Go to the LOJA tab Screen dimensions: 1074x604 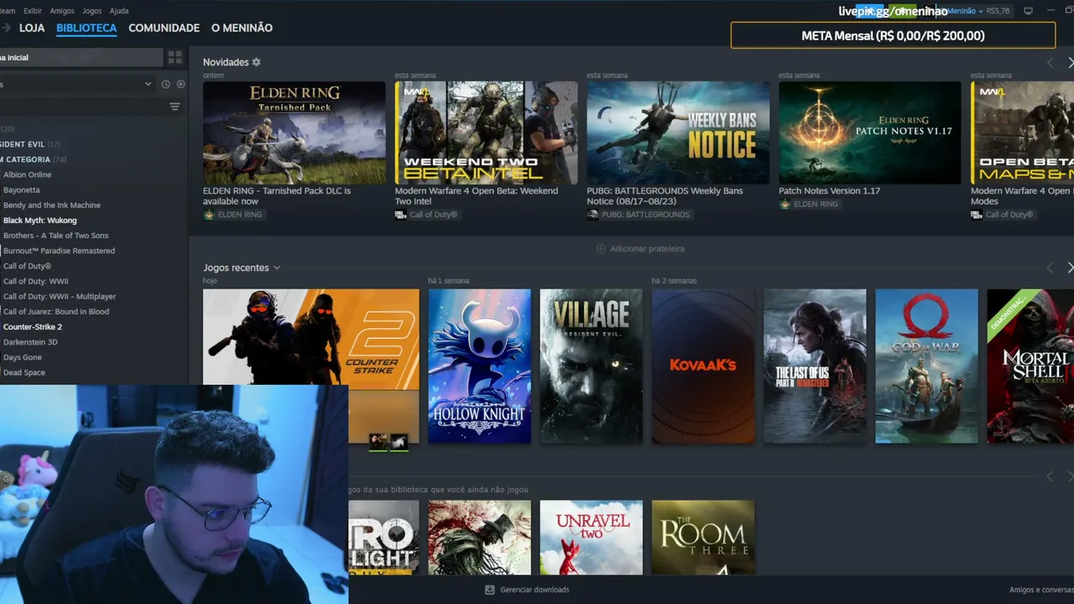[32, 28]
